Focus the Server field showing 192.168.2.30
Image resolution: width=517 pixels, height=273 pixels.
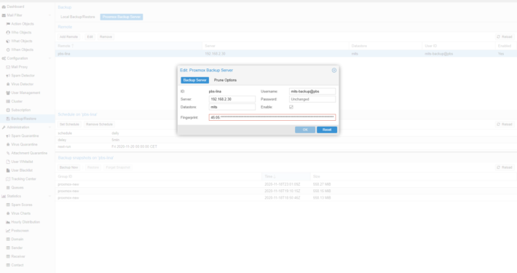point(232,99)
